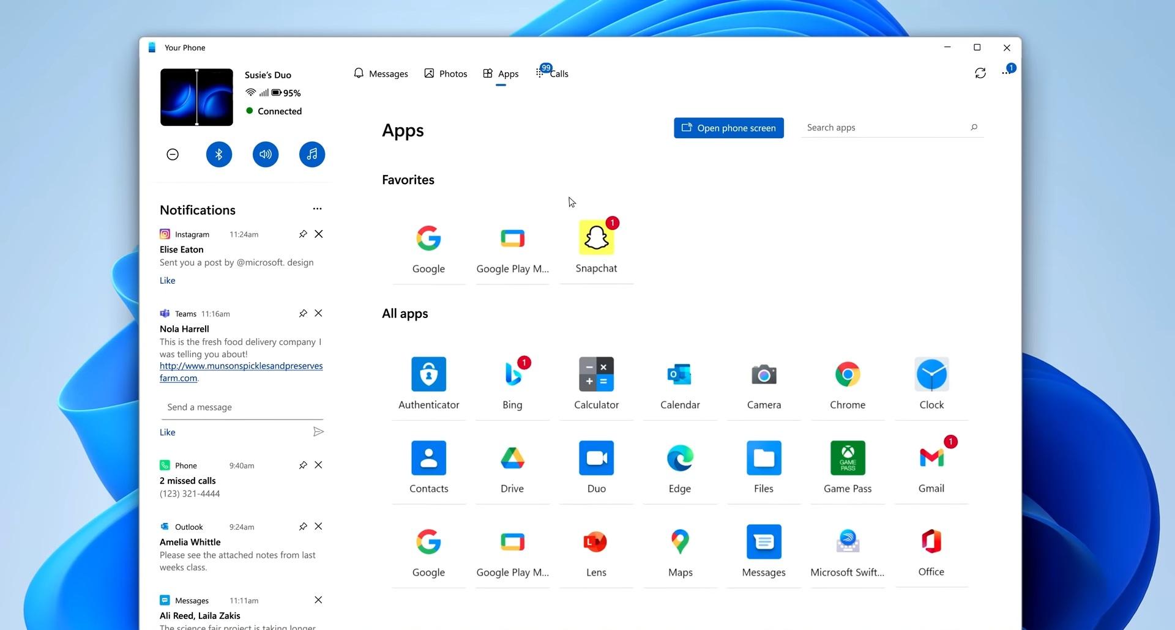Screen dimensions: 1175x630
Task: Launch the Duo app
Action: coord(597,467)
